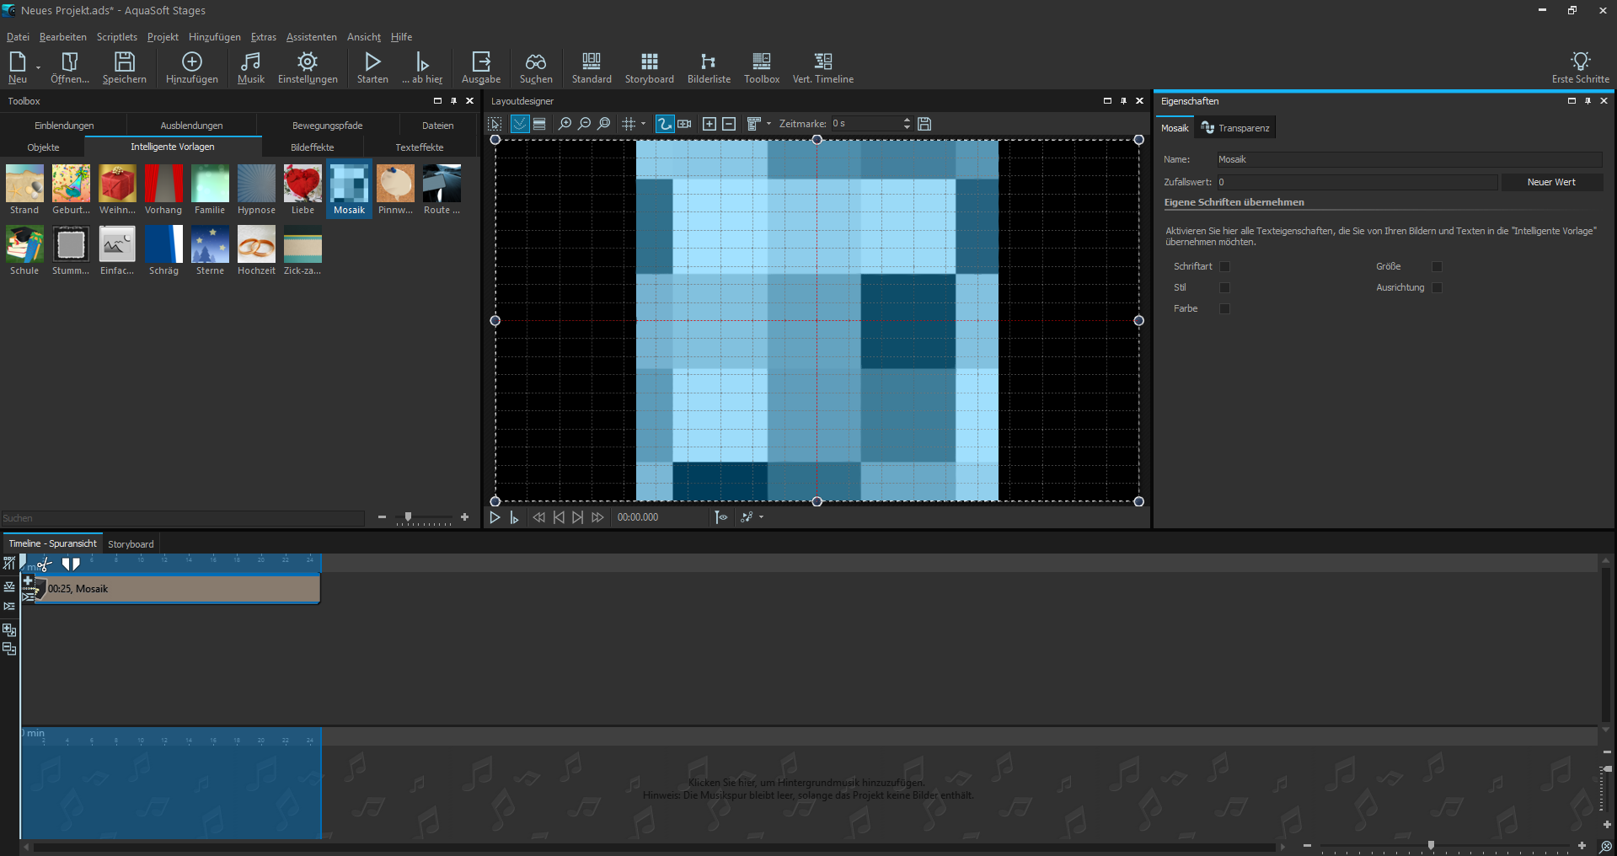Open the Assistenten menu

[x=311, y=37]
